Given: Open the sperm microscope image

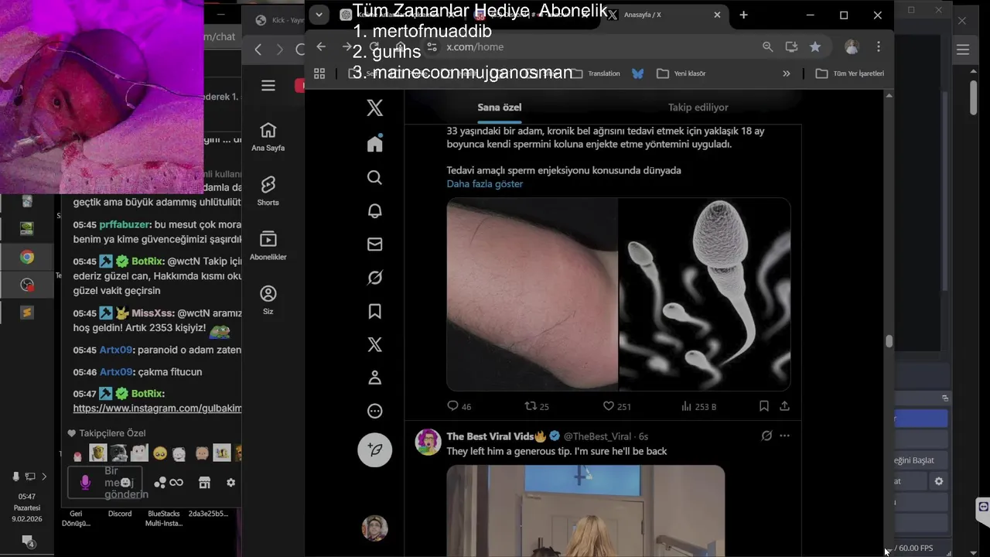Looking at the screenshot, I should pos(705,294).
